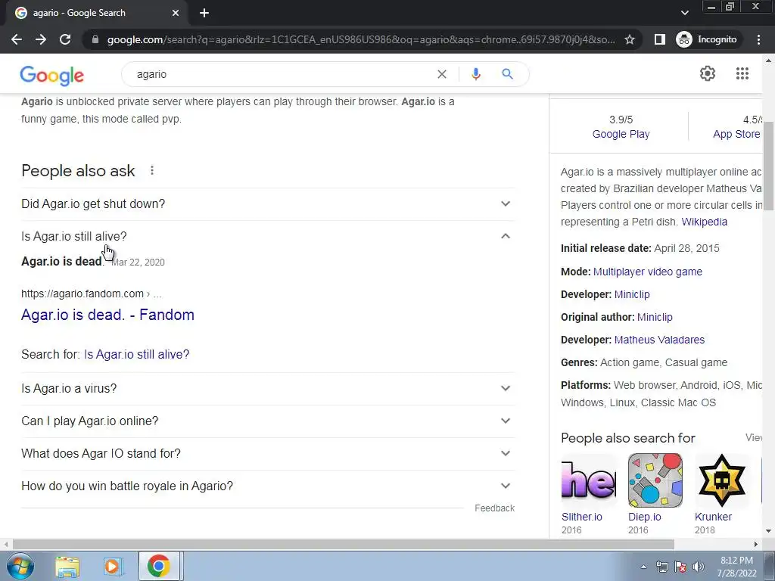Expand 'How do you win battle royale in Agario?'
Viewport: 775px width, 581px height.
tap(267, 486)
